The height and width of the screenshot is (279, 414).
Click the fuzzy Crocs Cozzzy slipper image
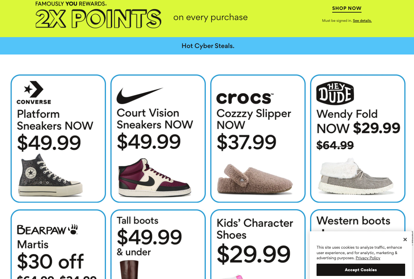pyautogui.click(x=255, y=179)
